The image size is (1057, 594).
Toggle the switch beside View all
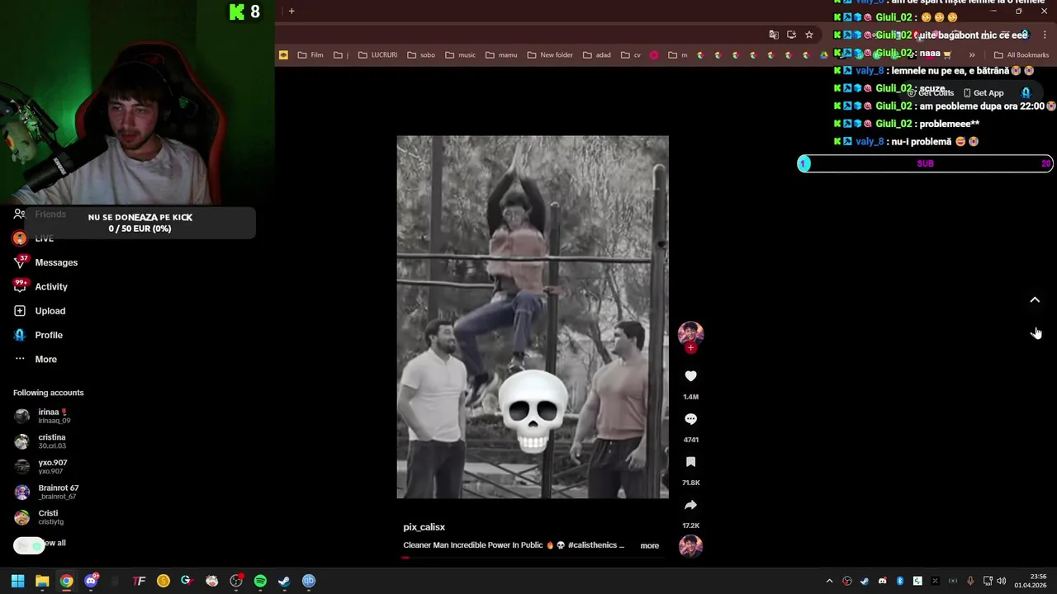tap(28, 545)
